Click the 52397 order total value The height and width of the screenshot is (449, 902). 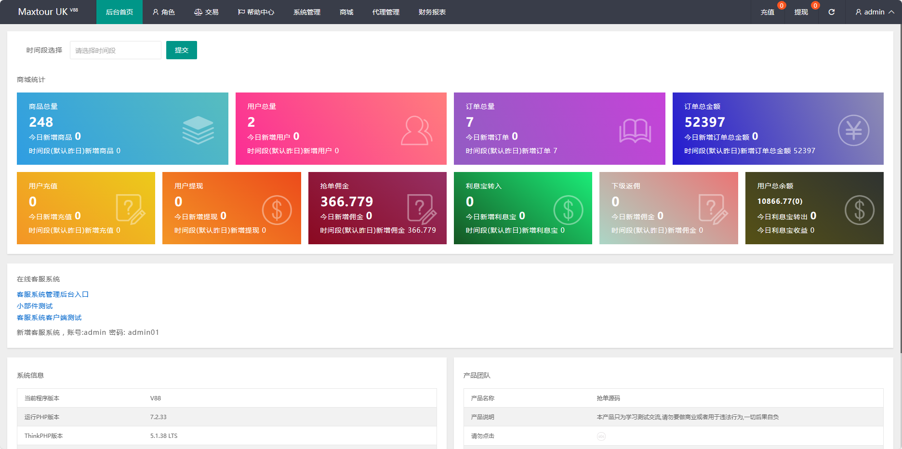(x=704, y=122)
